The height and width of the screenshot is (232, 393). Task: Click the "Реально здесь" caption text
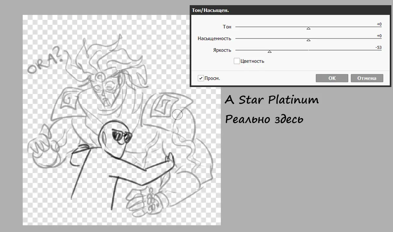coord(264,119)
